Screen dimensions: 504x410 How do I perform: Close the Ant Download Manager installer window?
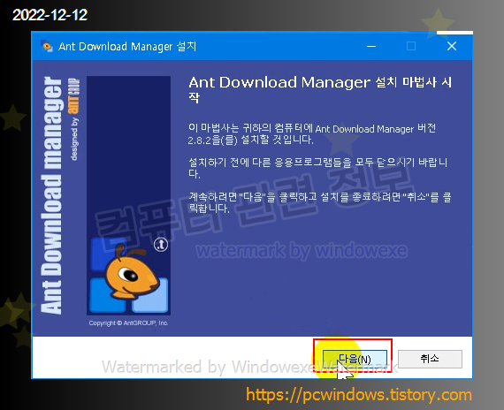pyautogui.click(x=452, y=46)
